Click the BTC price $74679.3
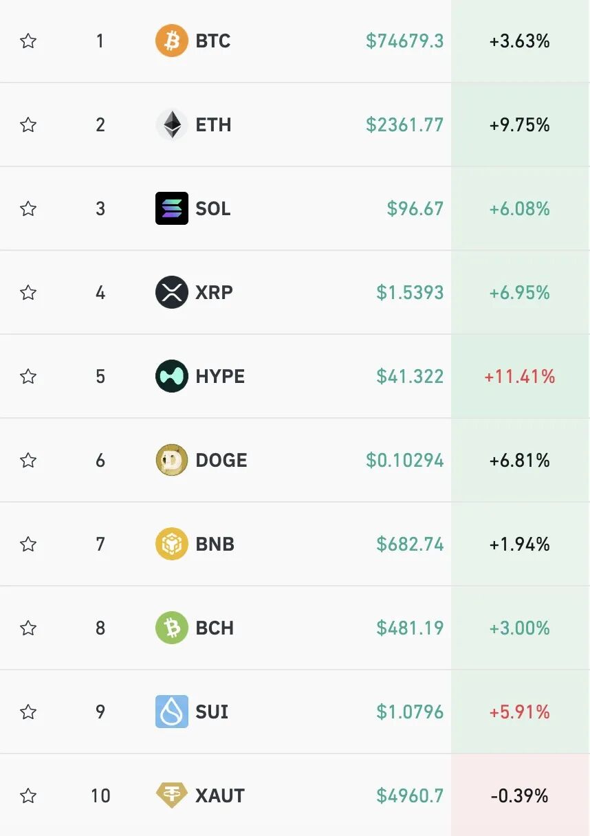 pyautogui.click(x=404, y=41)
